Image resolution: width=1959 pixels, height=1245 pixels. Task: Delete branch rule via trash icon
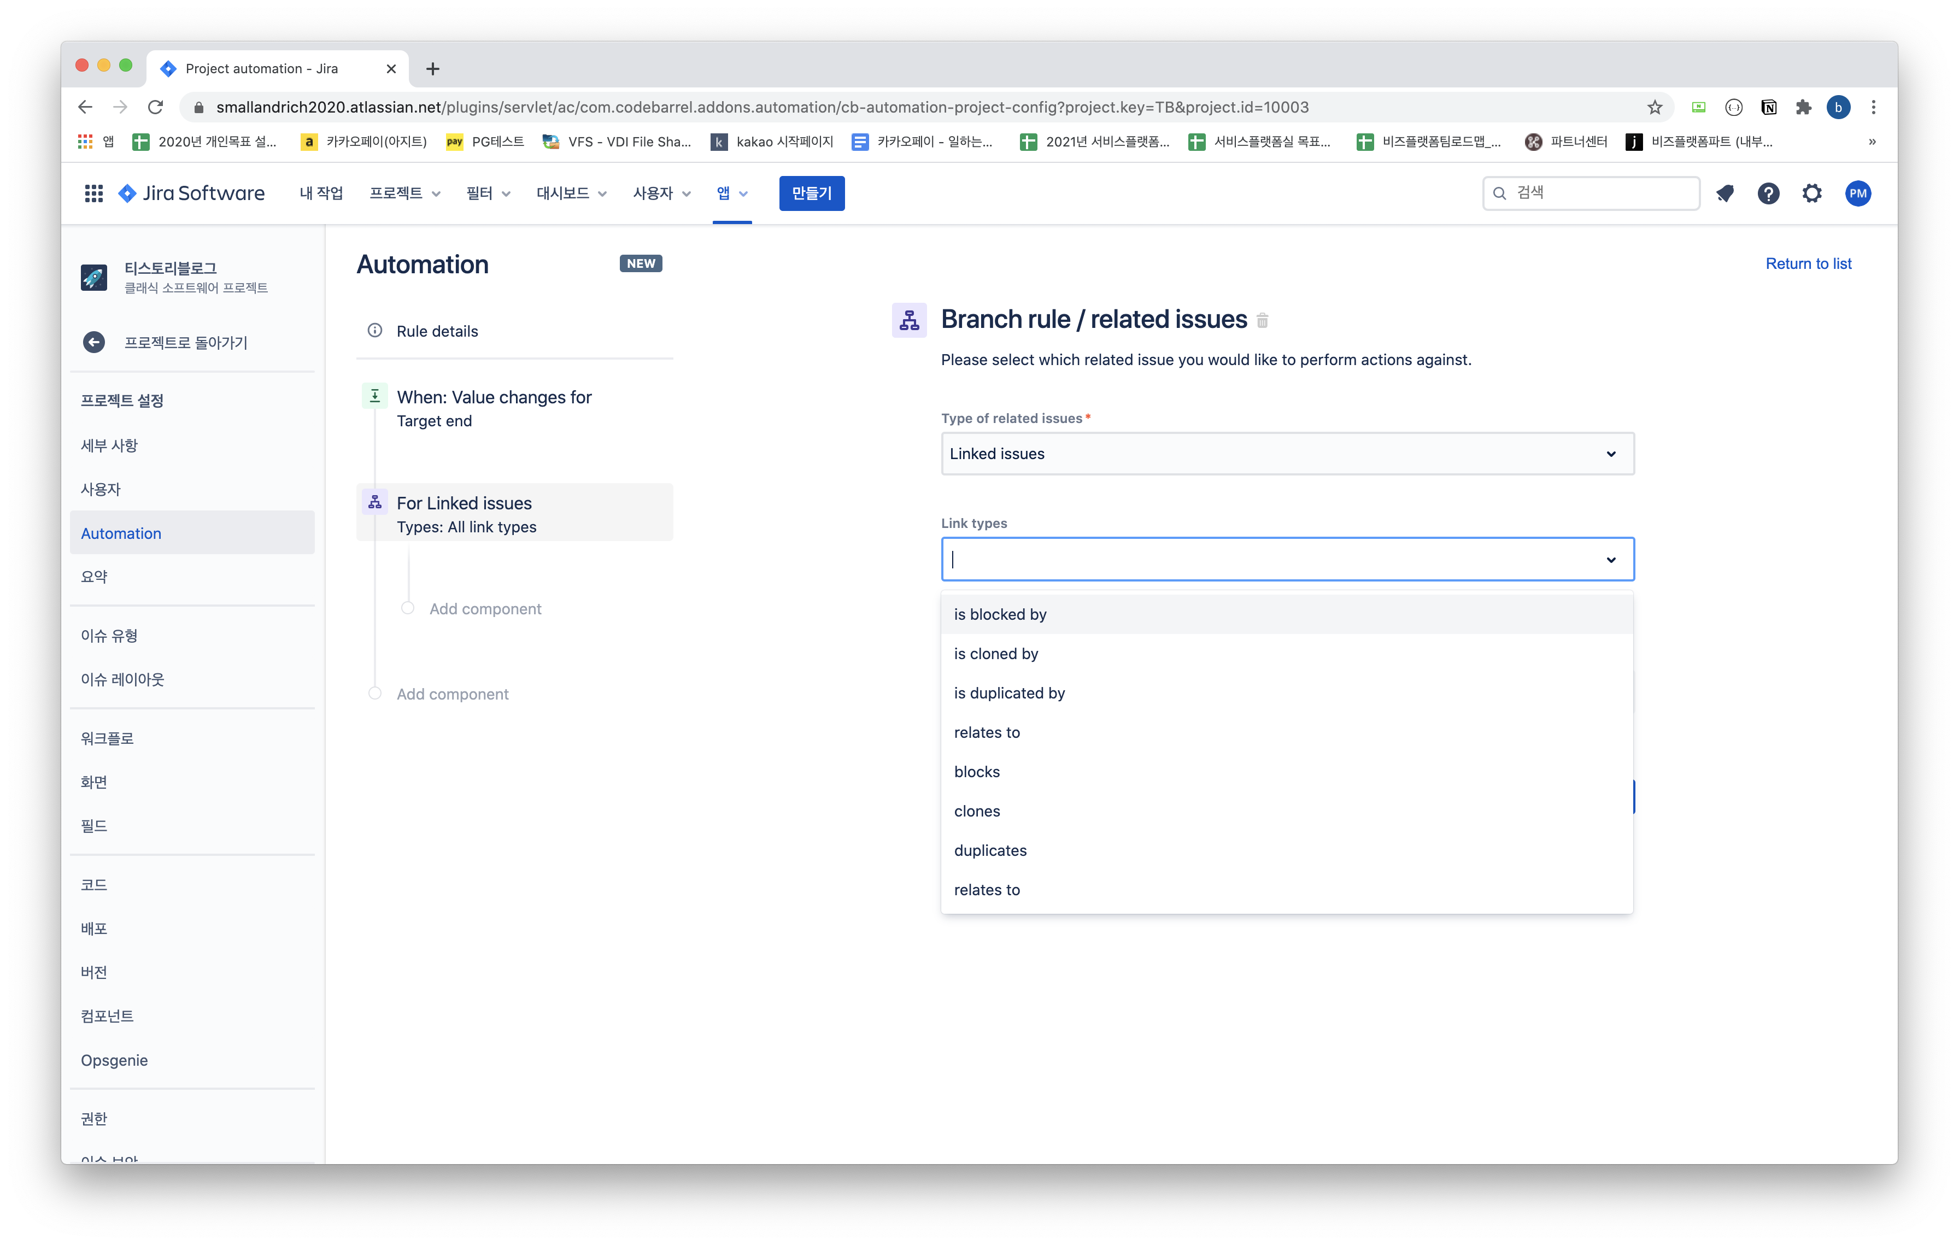click(1262, 320)
